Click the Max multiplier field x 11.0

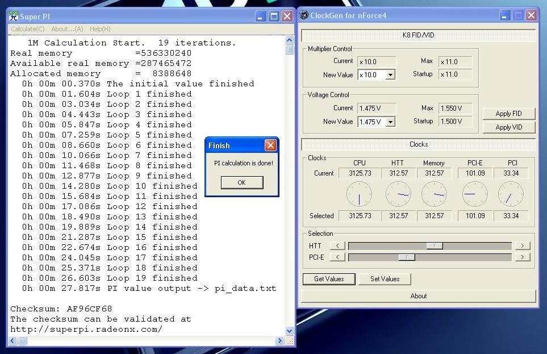coord(455,62)
